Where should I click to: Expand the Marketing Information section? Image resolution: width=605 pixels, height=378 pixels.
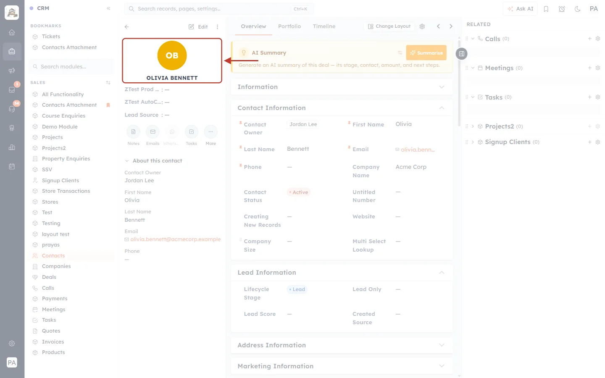pos(442,366)
